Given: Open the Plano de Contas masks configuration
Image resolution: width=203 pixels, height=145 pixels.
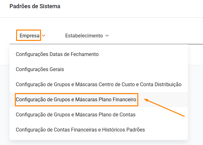Looking at the screenshot, I should pyautogui.click(x=75, y=114).
